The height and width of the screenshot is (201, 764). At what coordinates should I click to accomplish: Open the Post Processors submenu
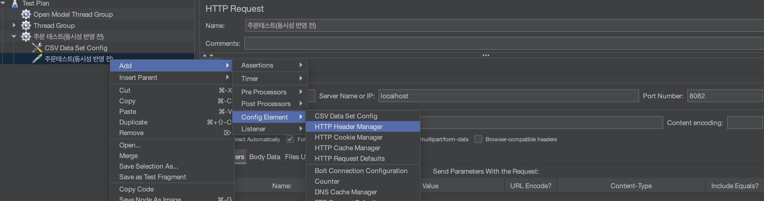[x=270, y=104]
